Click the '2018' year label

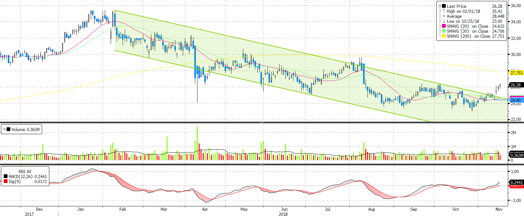(283, 214)
